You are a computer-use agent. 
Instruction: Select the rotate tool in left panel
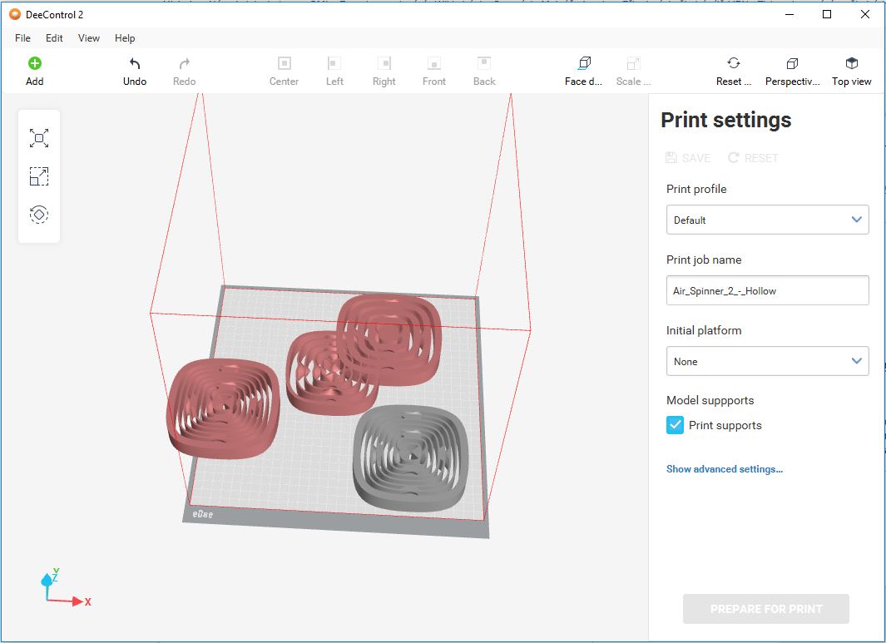tap(39, 215)
